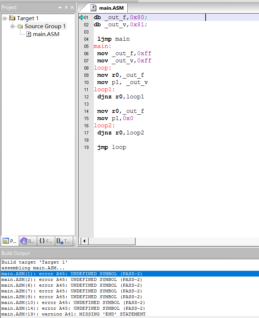Select error line main.ASM(2) in Build Output
The image size is (259, 318).
[x=72, y=279]
